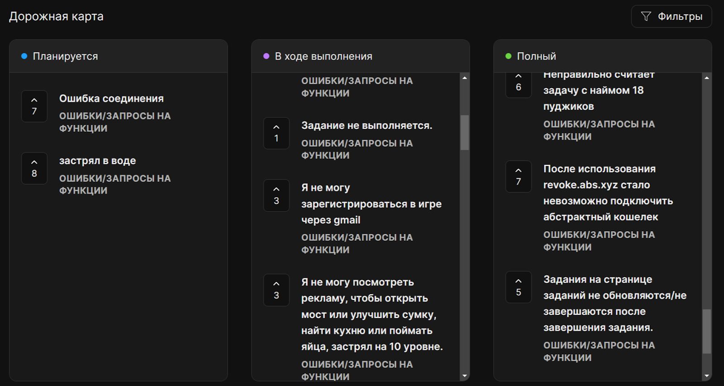Upvote the 'Ошибка соединения' item
The width and height of the screenshot is (724, 386).
click(34, 106)
